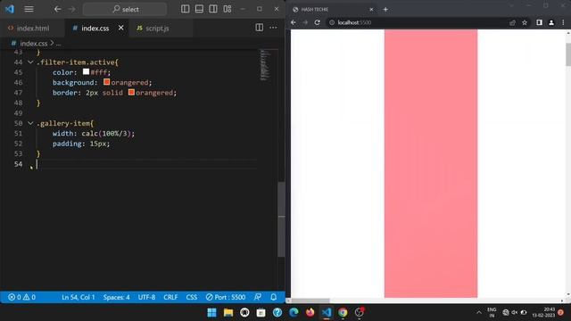
Task: Open Firefox from the taskbar
Action: click(x=310, y=312)
